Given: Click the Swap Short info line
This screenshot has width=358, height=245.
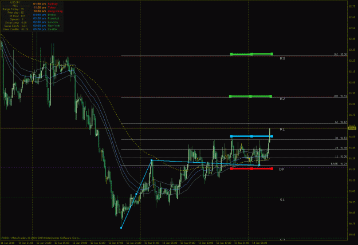Looking at the screenshot, I should [15, 26].
